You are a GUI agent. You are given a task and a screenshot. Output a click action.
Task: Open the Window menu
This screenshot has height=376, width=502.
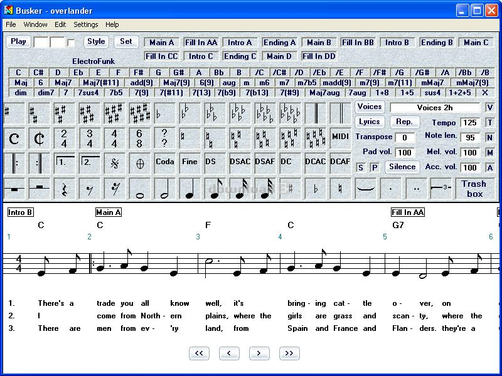point(35,24)
